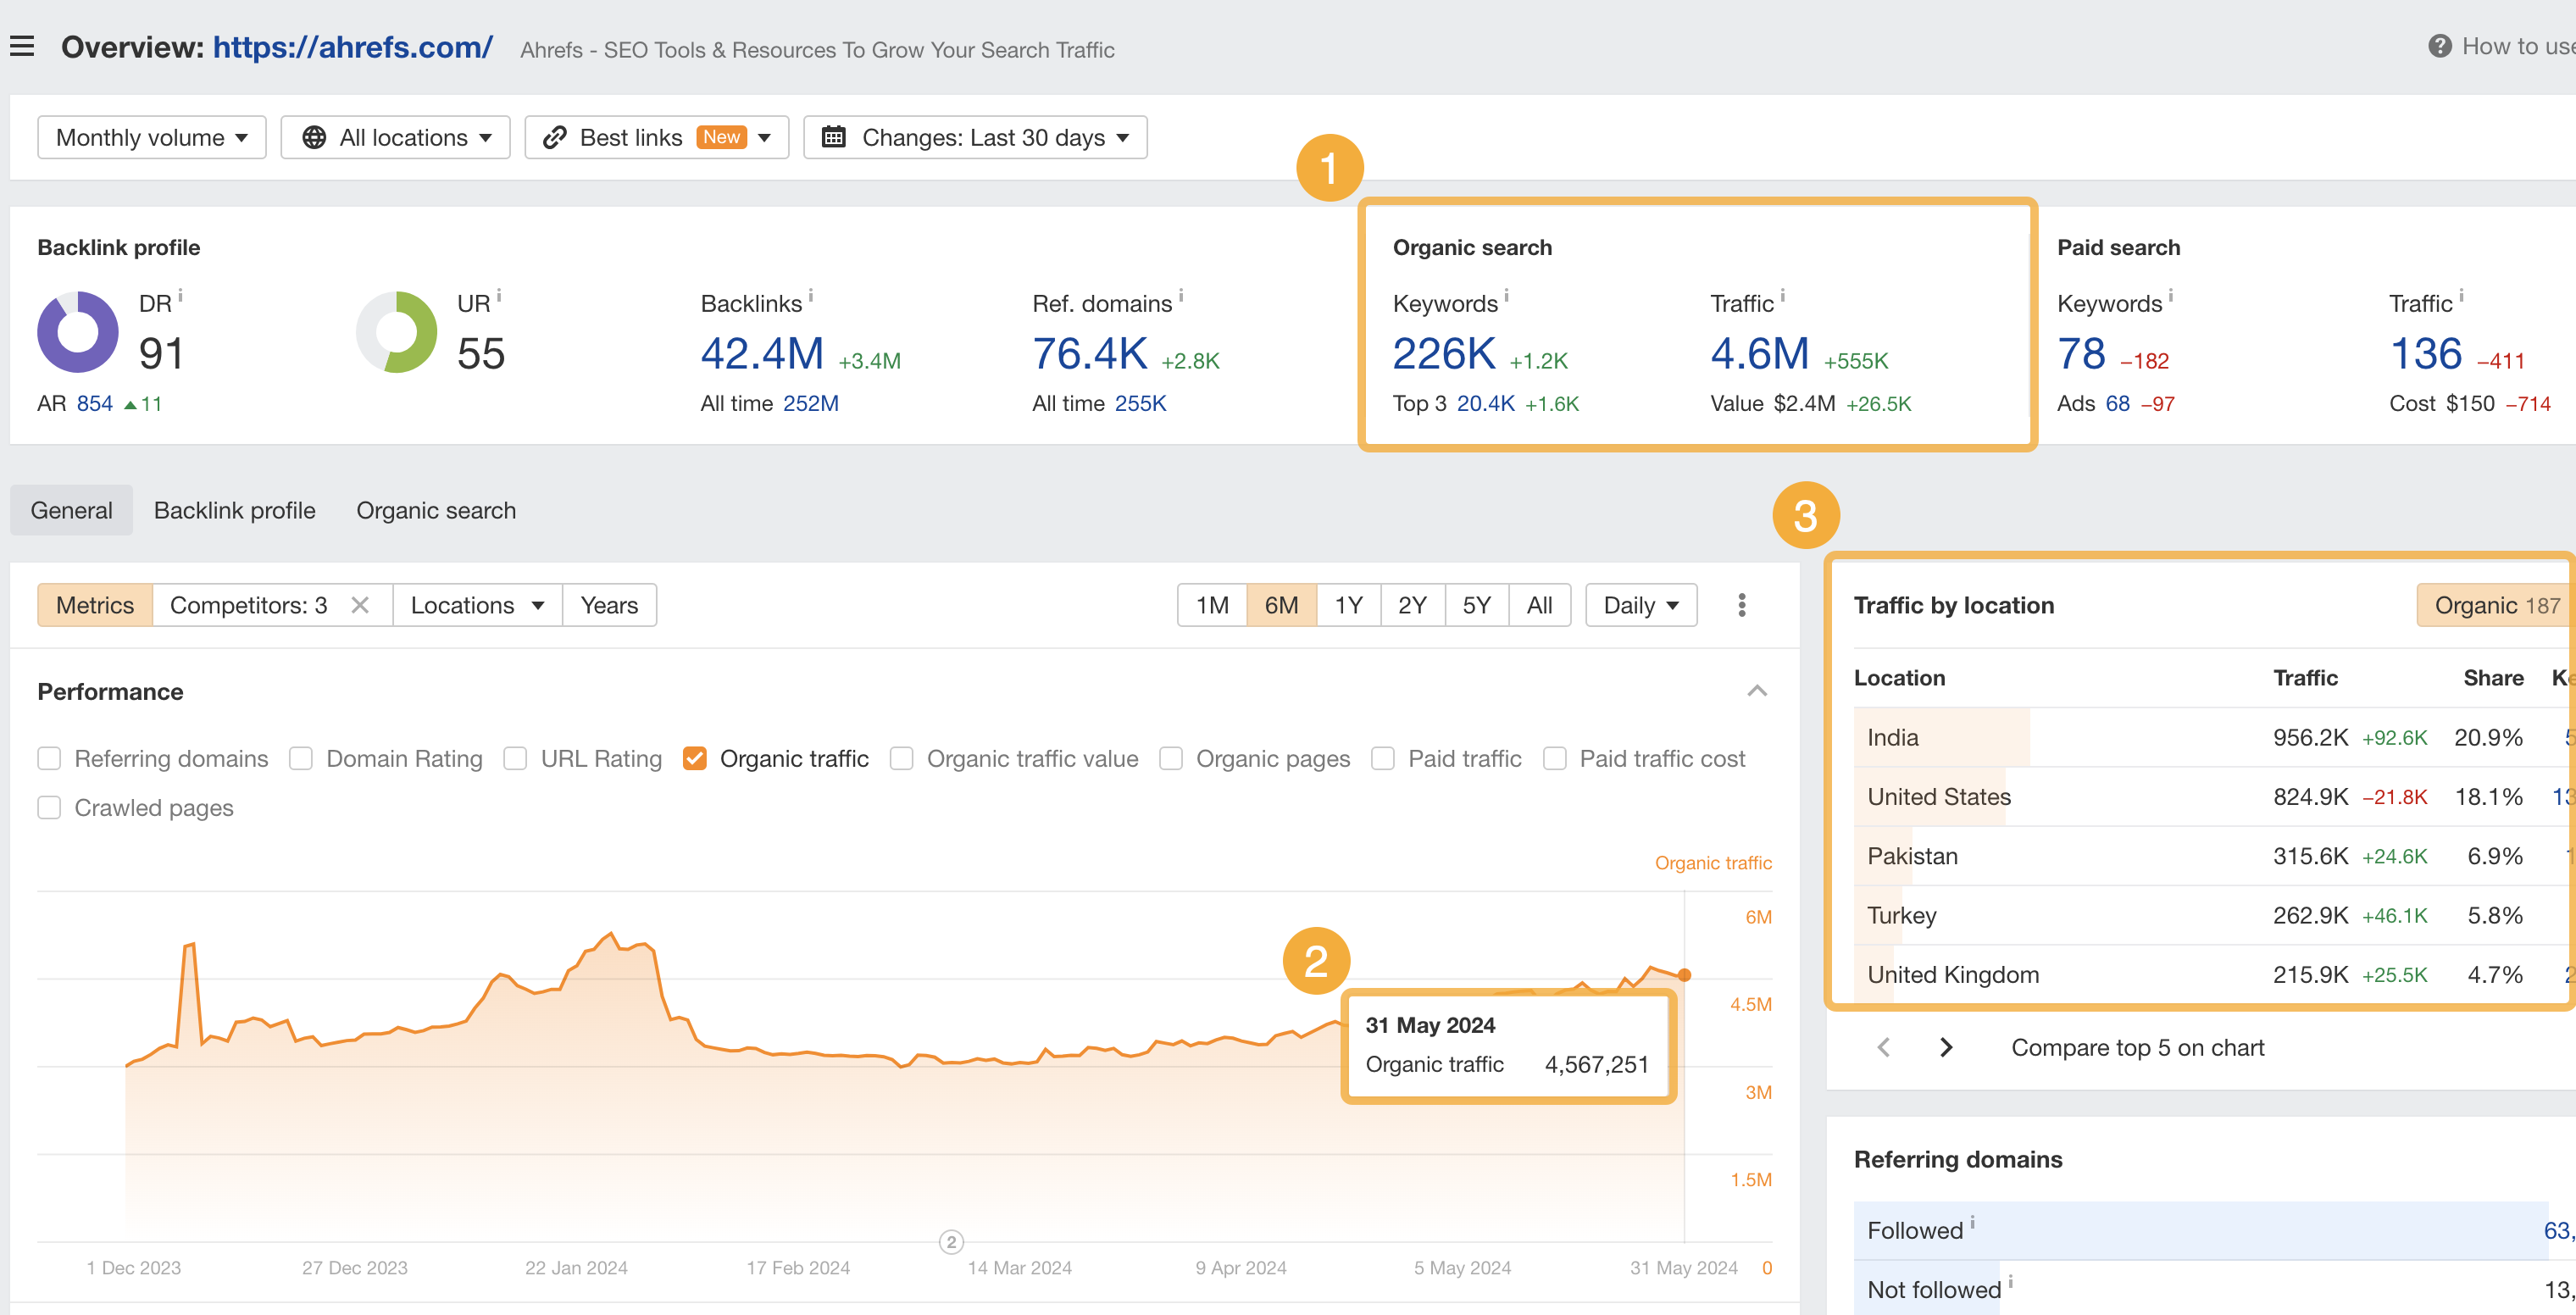Screen dimensions: 2576x1315
Task: Click the calendar icon in Changes filter
Action: point(835,137)
